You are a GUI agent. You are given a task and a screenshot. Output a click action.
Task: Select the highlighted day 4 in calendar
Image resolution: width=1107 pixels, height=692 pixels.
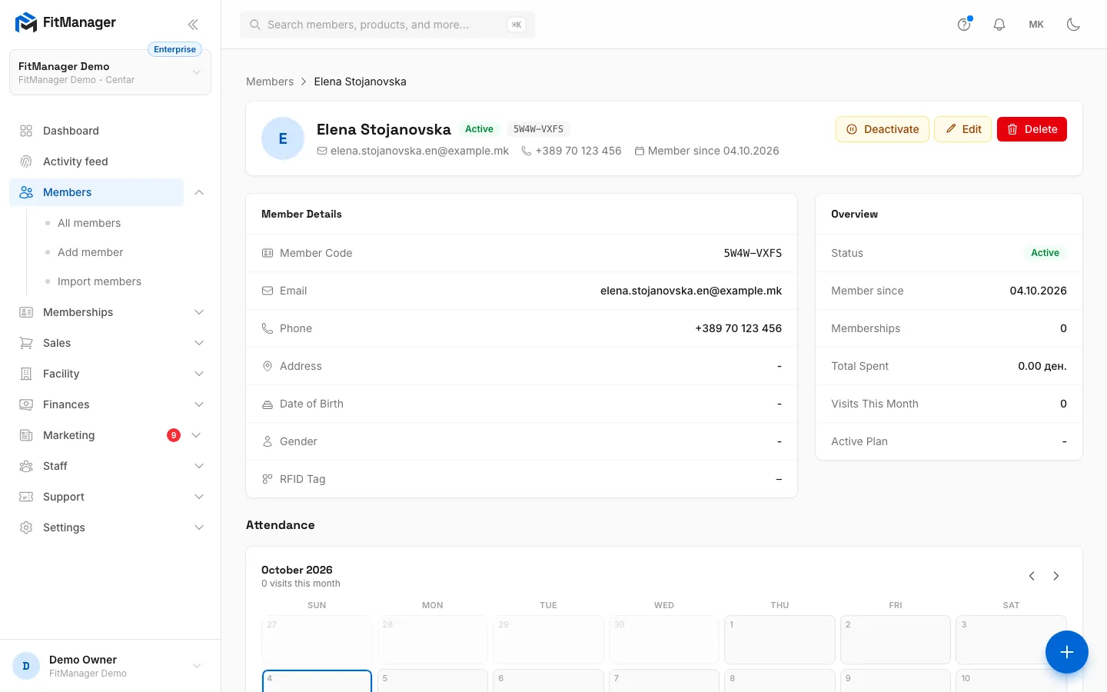(x=317, y=680)
